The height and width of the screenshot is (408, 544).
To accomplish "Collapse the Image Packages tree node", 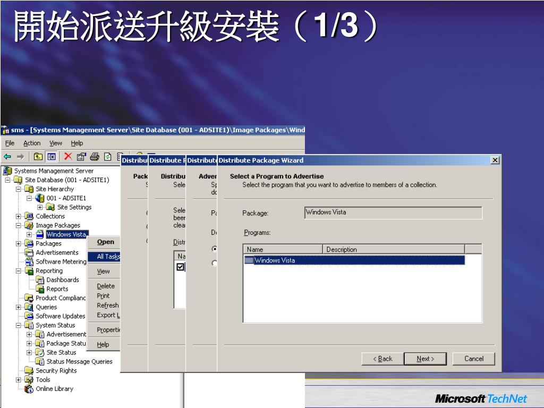I will click(19, 225).
